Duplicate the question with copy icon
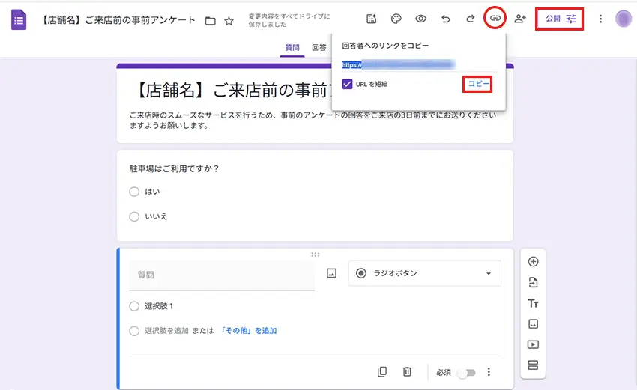Viewport: 637px width, 390px height. click(382, 371)
